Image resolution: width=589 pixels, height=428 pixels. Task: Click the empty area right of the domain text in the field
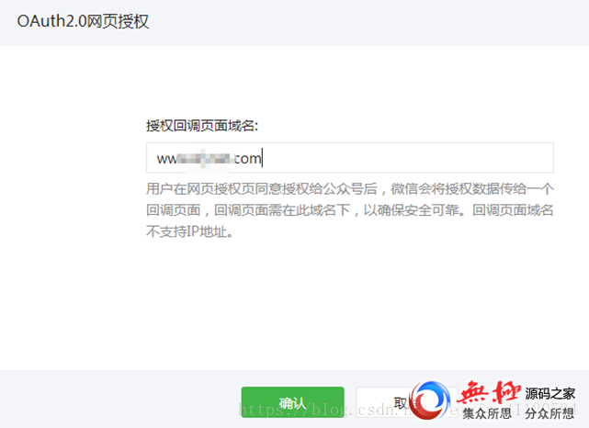coord(408,158)
